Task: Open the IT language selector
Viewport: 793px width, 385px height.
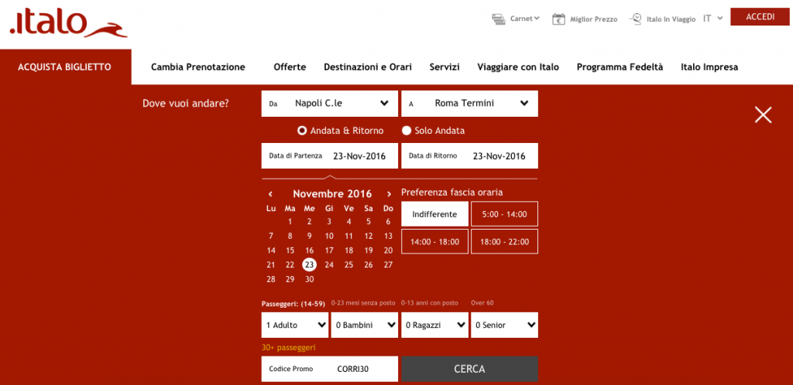Action: pyautogui.click(x=712, y=18)
